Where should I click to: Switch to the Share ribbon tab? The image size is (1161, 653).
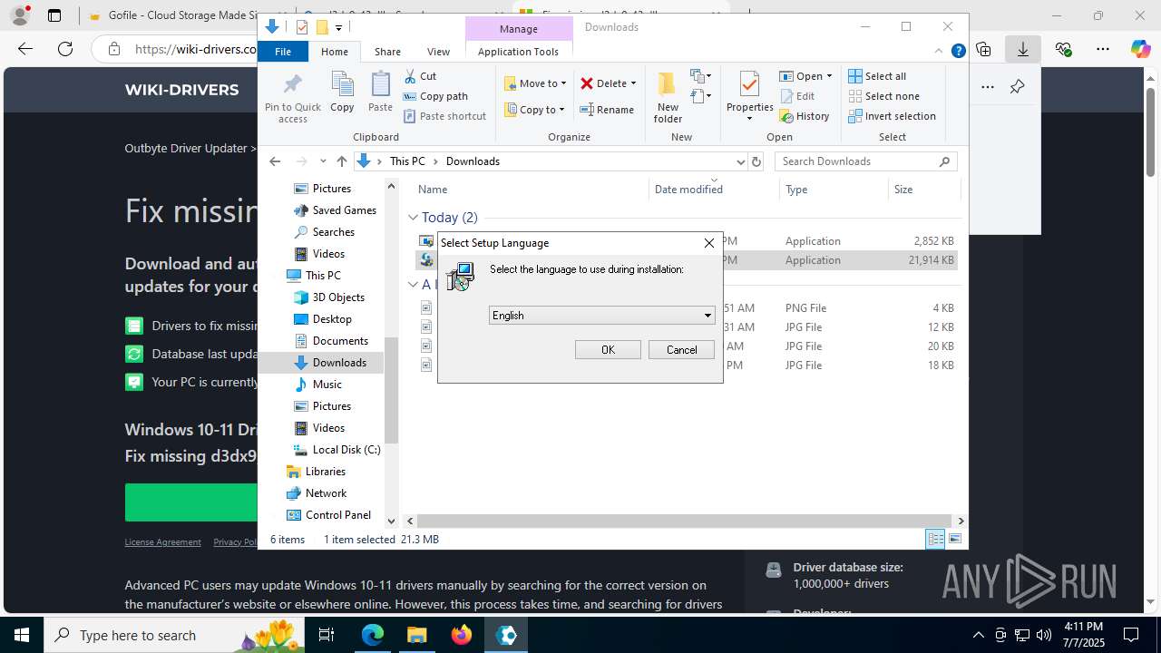tap(387, 52)
